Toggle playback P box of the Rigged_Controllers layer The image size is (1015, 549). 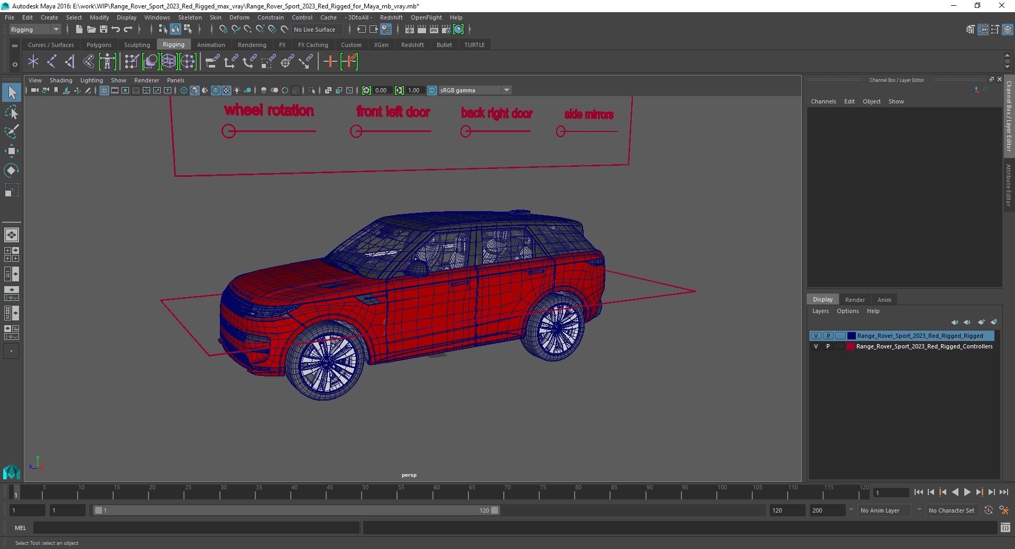828,346
